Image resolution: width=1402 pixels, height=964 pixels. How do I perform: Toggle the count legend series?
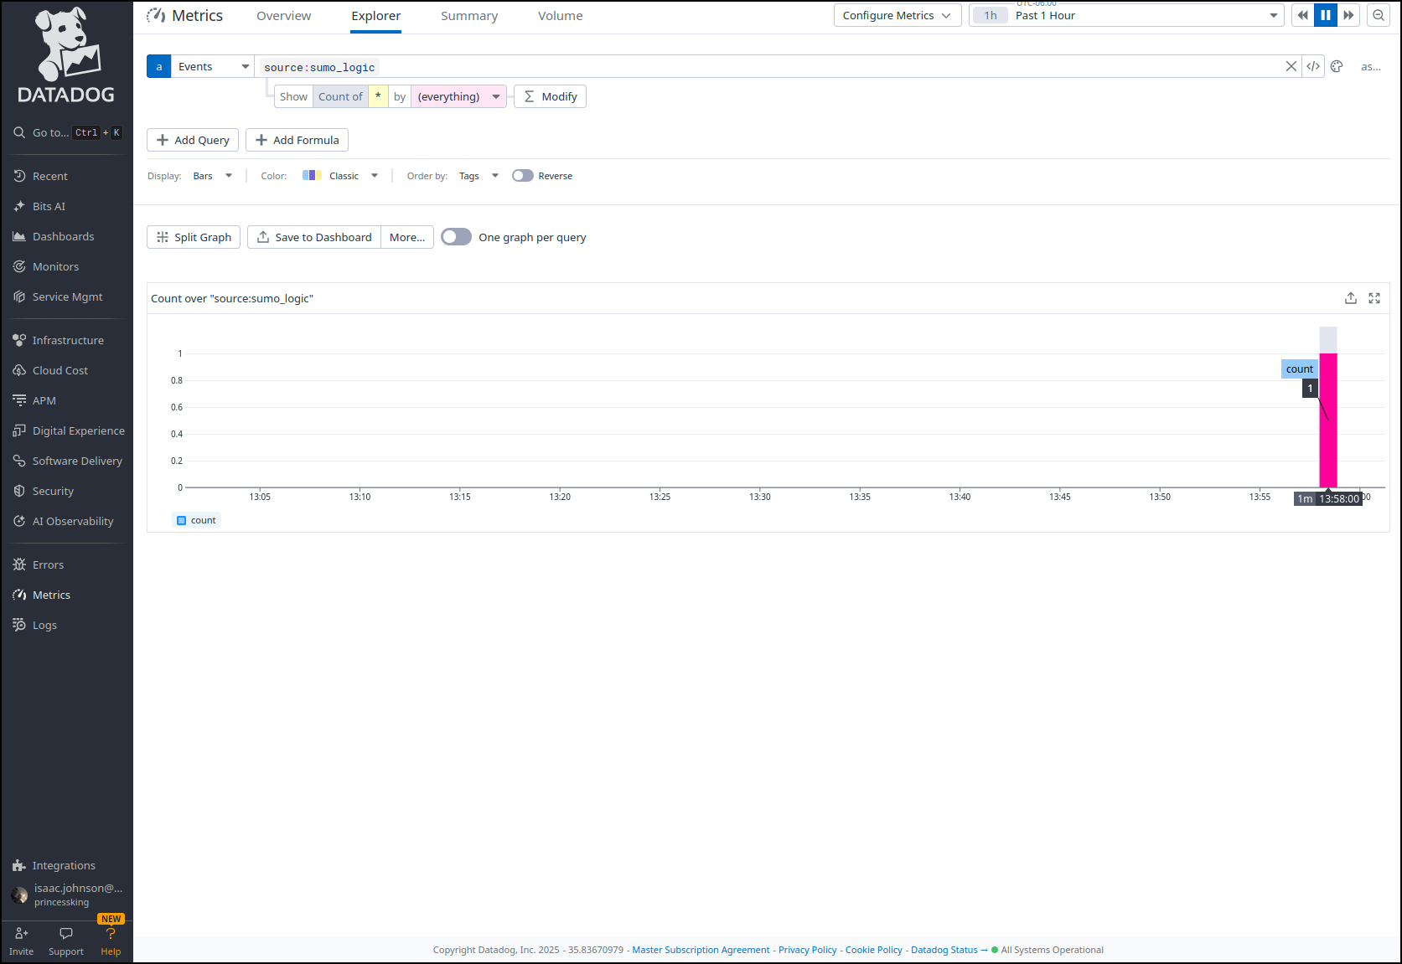pyautogui.click(x=197, y=520)
